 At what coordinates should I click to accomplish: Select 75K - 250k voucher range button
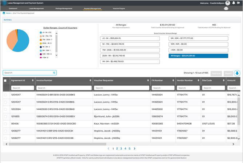(130, 50)
